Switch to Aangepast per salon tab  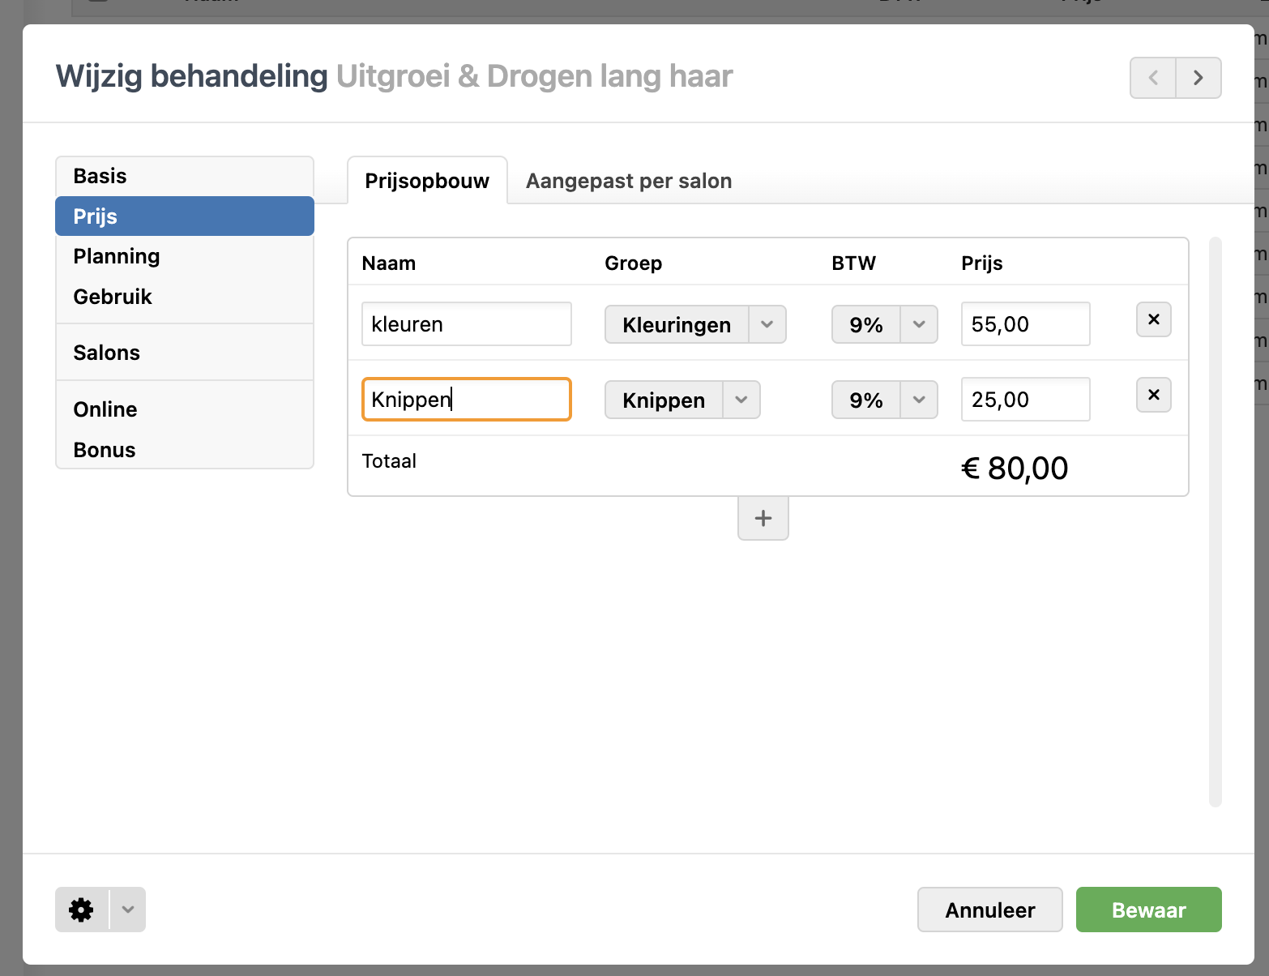point(628,181)
